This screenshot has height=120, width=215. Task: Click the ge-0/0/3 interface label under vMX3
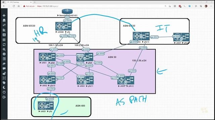click(51, 89)
